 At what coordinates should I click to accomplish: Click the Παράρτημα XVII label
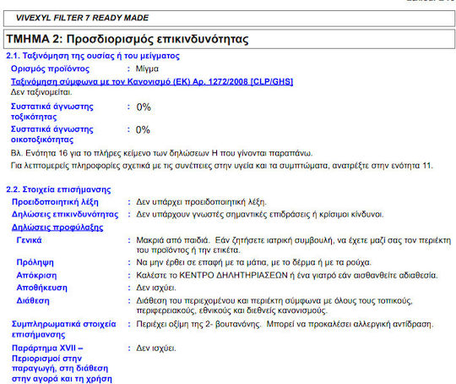(62, 364)
